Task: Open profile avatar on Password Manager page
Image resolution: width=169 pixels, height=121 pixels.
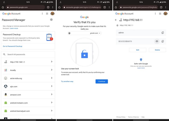Action: (53, 13)
